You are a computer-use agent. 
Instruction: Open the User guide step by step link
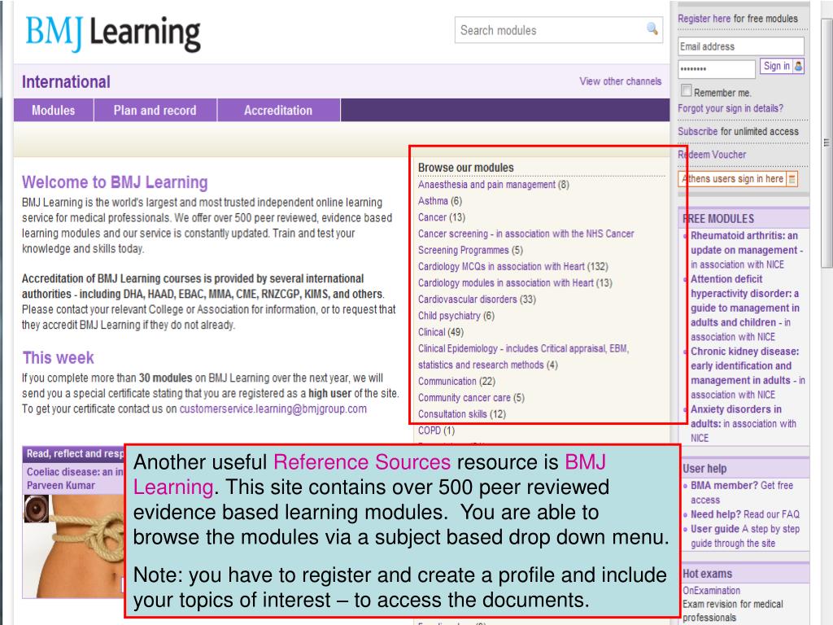coord(745,535)
